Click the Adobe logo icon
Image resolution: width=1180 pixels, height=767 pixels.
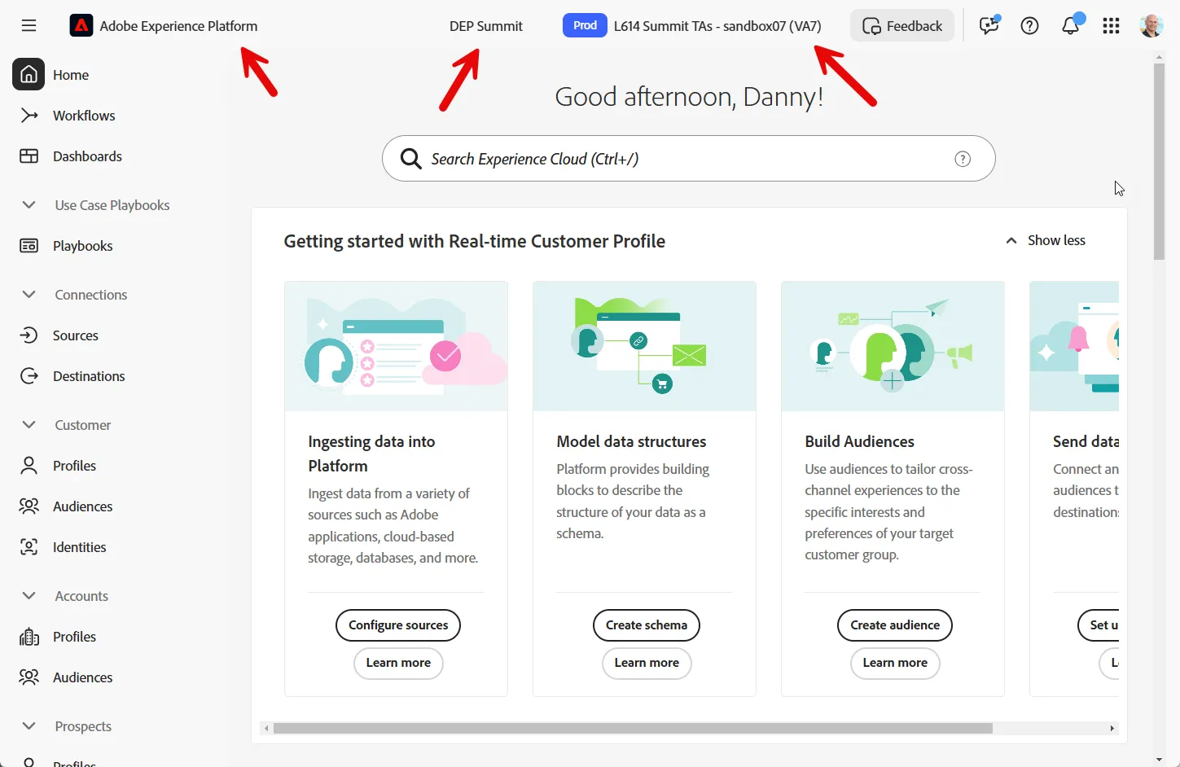81,26
